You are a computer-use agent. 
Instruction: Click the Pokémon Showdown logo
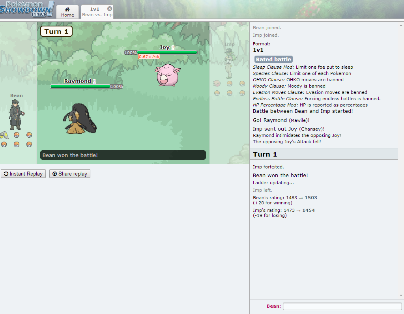point(27,9)
